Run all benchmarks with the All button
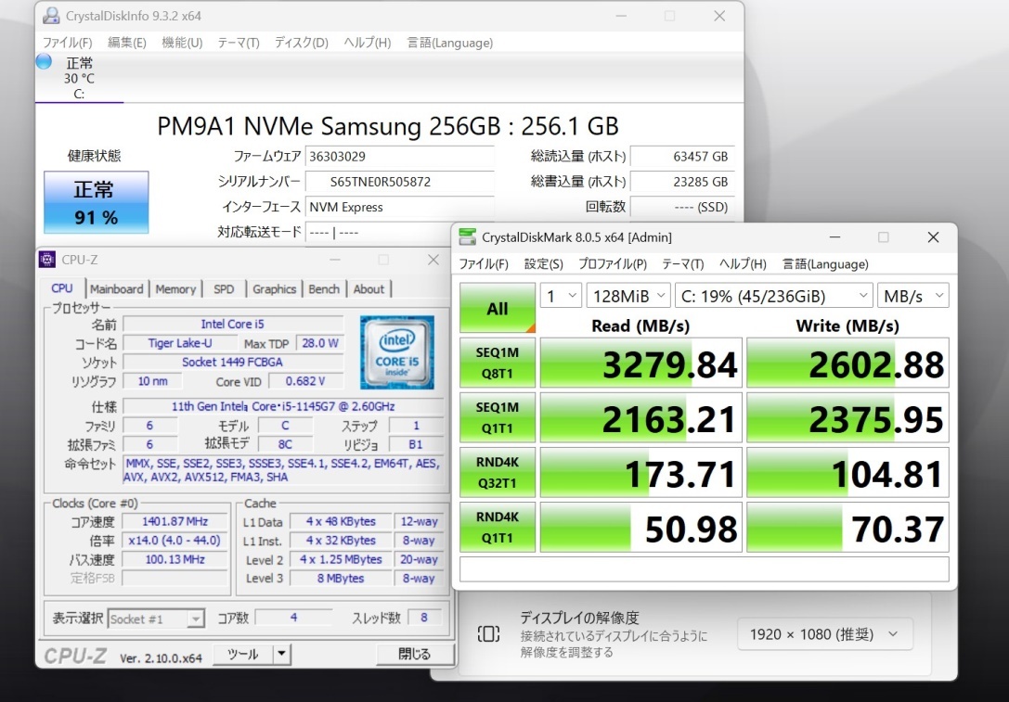 pos(498,308)
